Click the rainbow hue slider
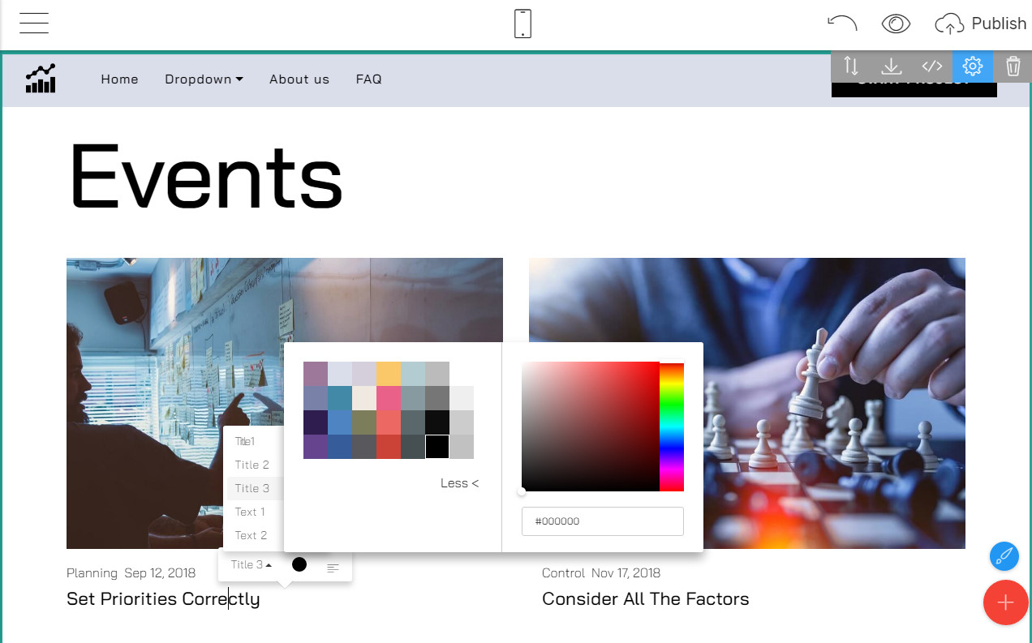 click(x=672, y=427)
